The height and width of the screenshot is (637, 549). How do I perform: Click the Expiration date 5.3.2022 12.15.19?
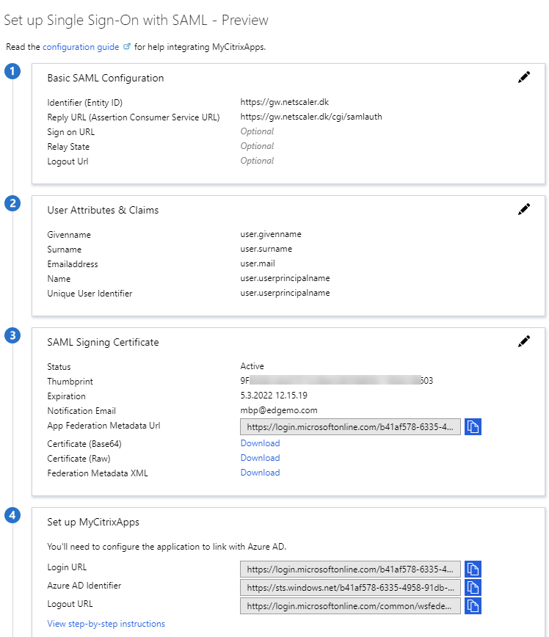274,396
